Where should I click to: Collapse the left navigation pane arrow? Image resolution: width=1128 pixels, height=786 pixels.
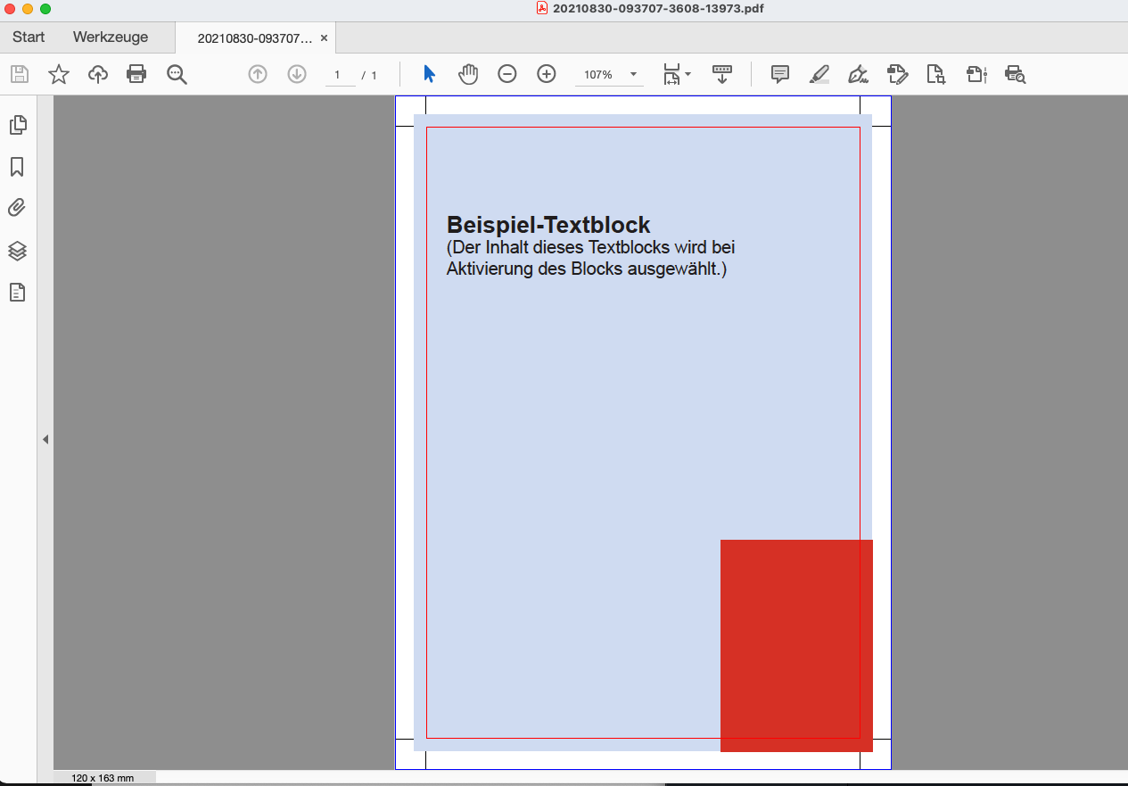45,440
